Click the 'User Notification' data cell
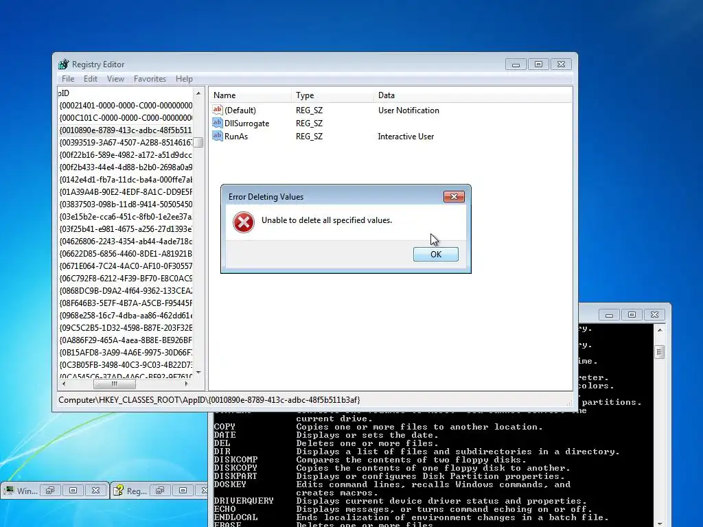Screen dimensions: 703x527 [408, 110]
